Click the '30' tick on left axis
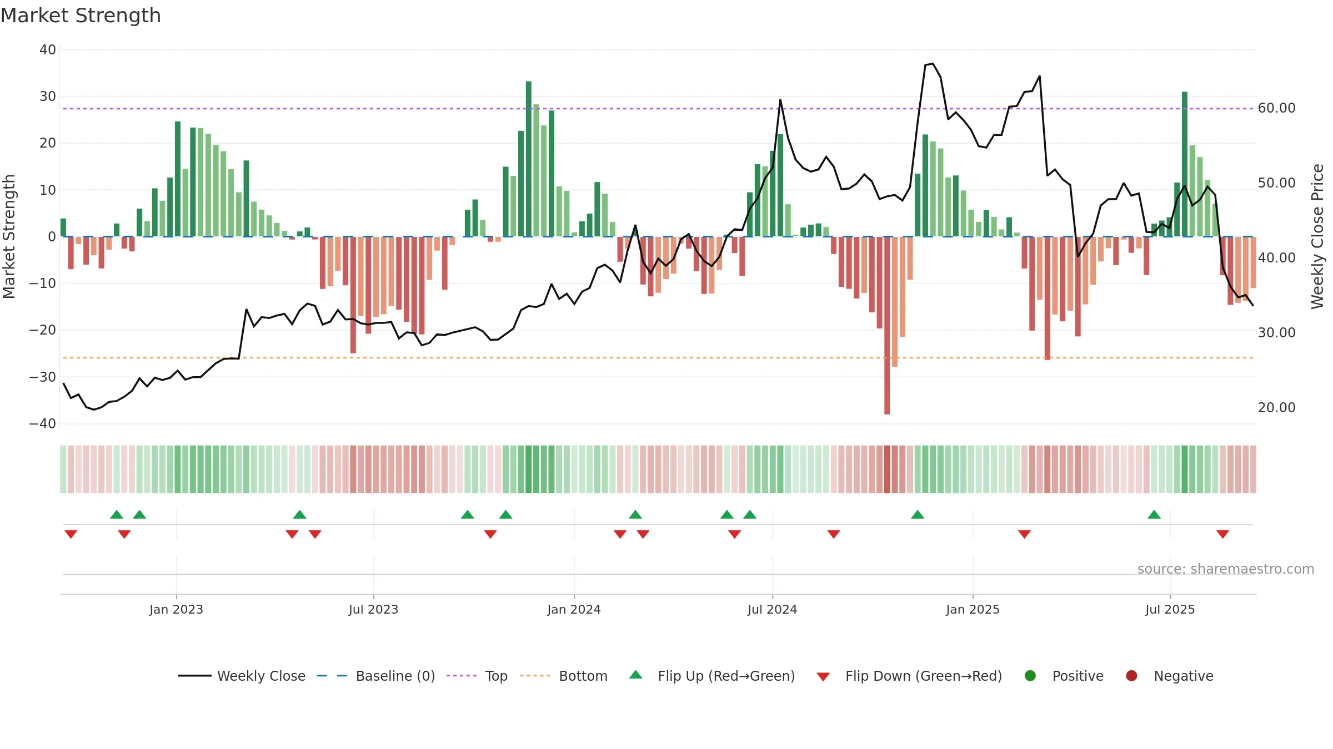 [48, 97]
